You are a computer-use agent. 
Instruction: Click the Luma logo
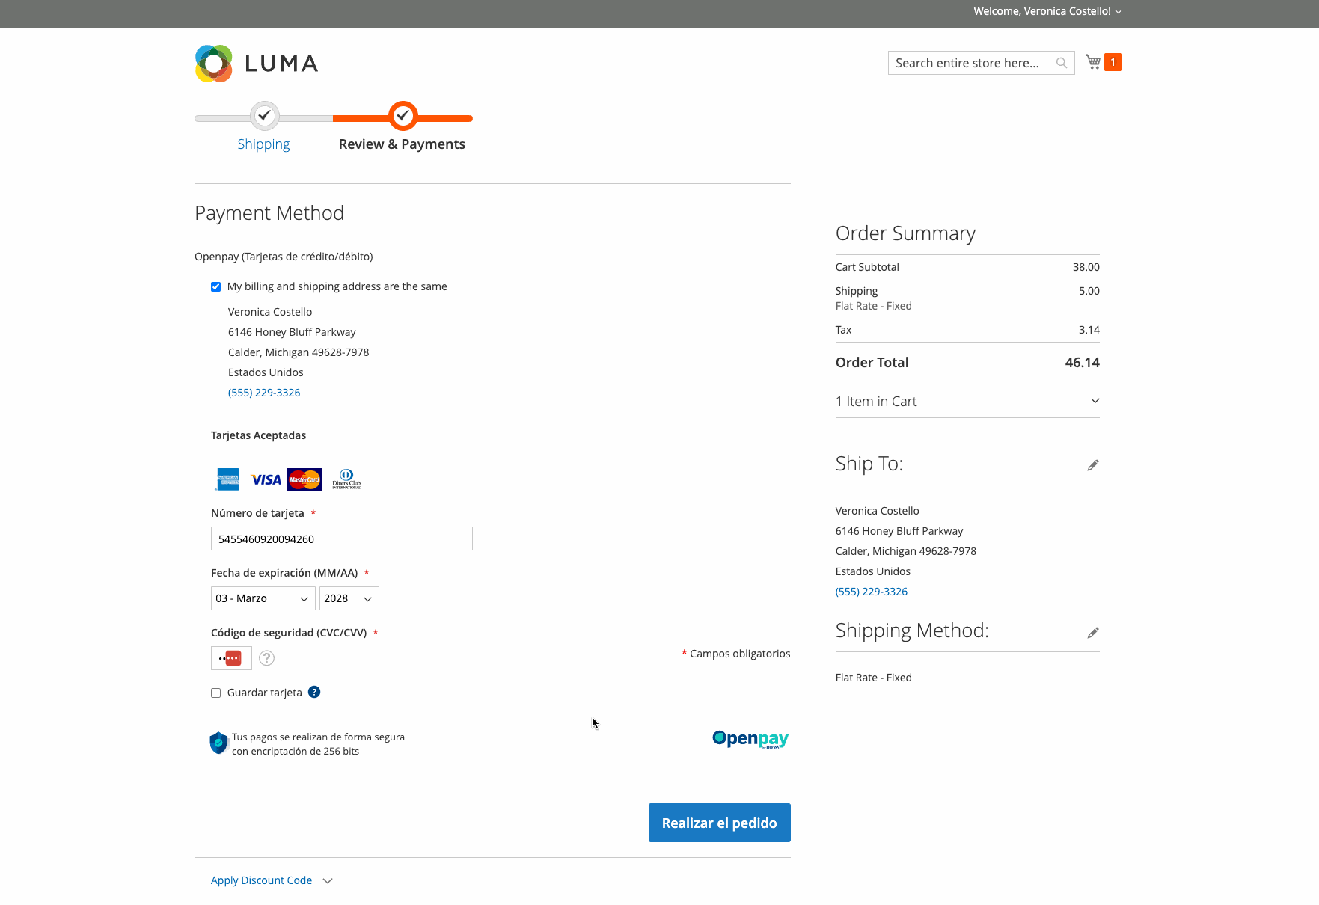pos(257,64)
